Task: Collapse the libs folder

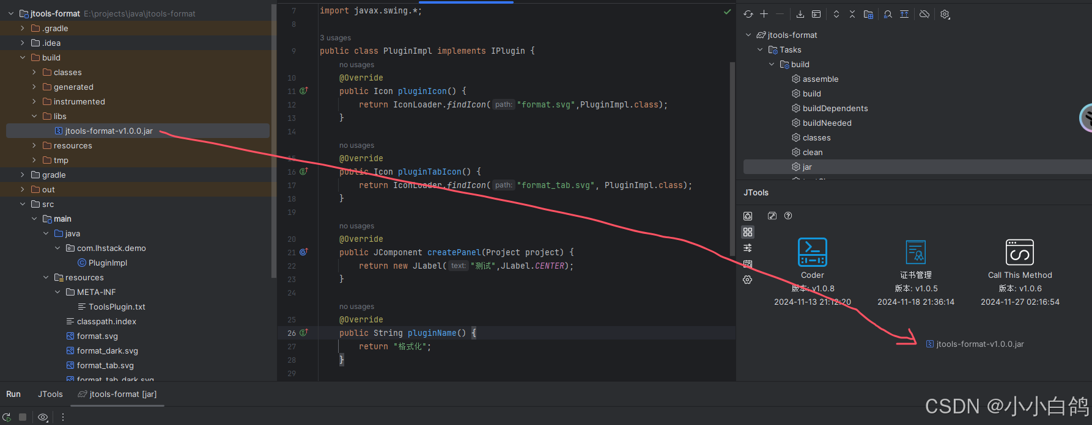Action: point(34,116)
